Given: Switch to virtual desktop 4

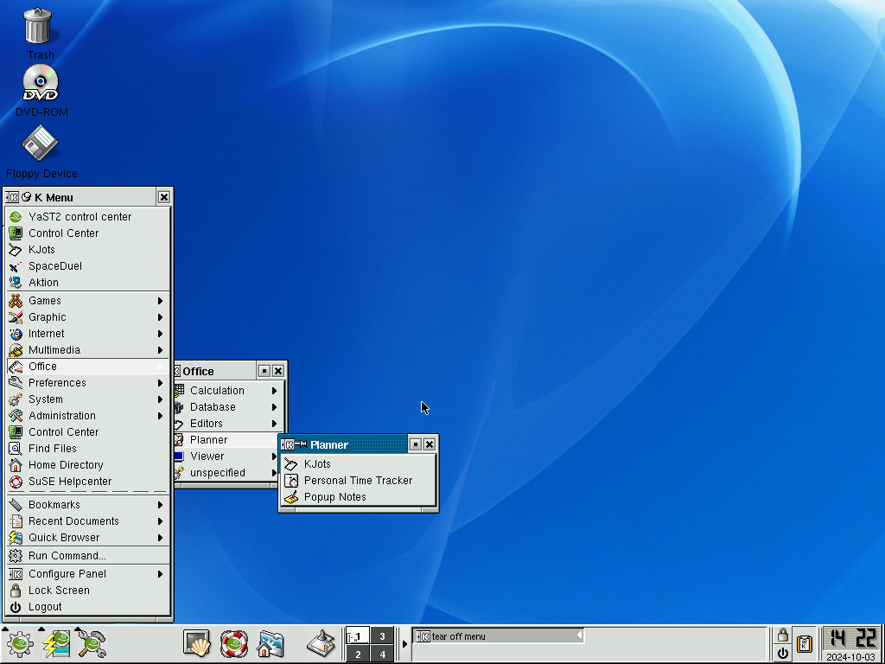Looking at the screenshot, I should point(382,654).
